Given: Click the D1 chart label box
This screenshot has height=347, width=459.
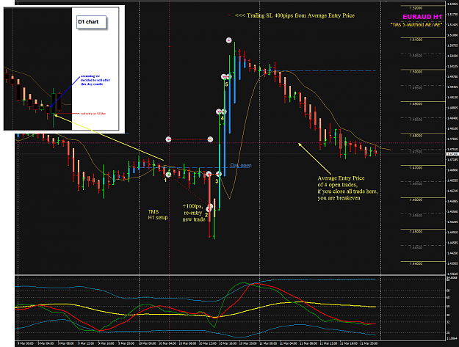Looking at the screenshot, I should pyautogui.click(x=91, y=22).
